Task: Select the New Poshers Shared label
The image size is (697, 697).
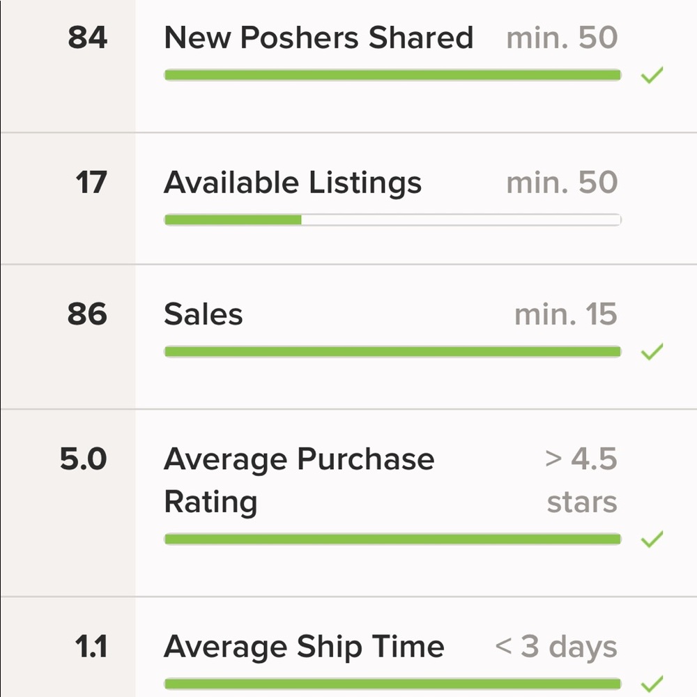Action: [319, 38]
